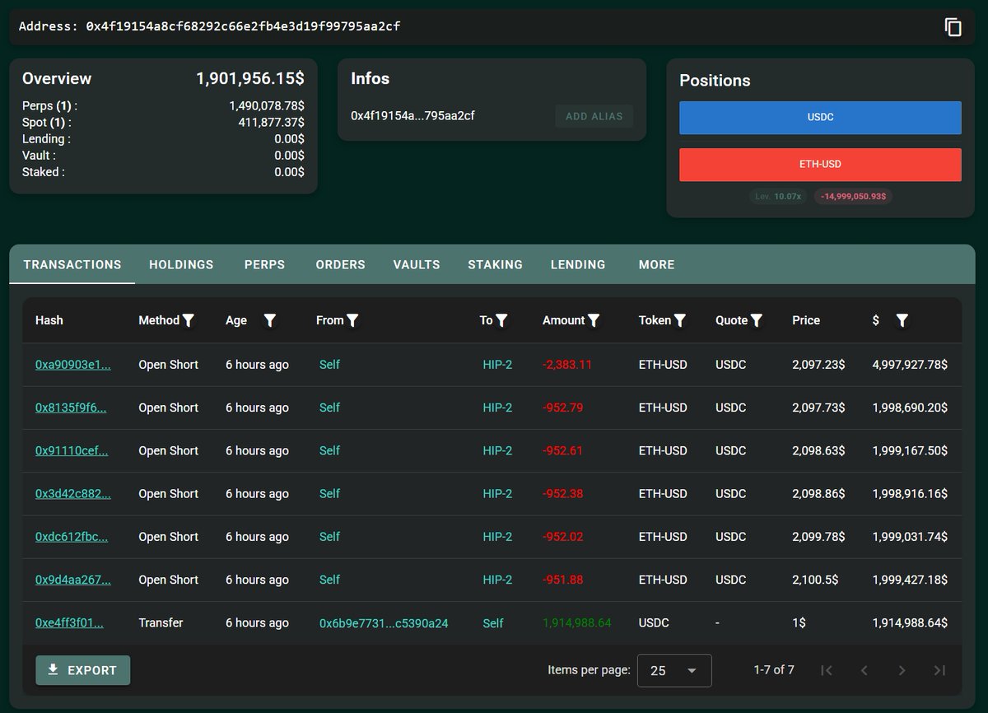Select the red ETH-USD position bar
988x713 pixels.
[820, 165]
